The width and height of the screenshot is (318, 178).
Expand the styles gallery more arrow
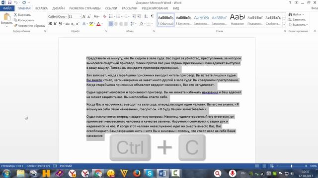coord(284,24)
